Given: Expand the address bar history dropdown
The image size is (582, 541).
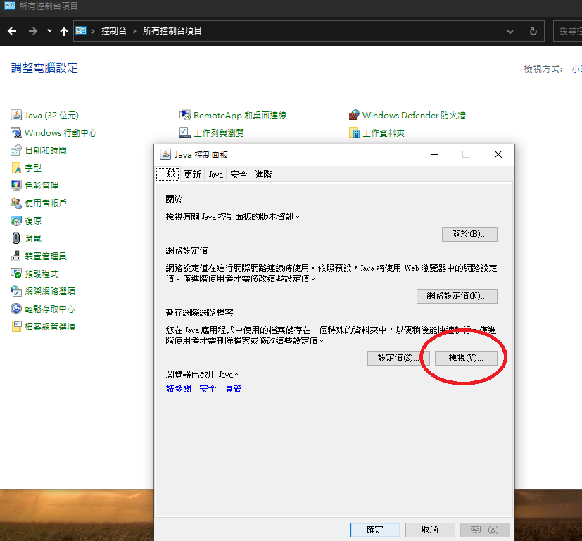Looking at the screenshot, I should [x=511, y=31].
